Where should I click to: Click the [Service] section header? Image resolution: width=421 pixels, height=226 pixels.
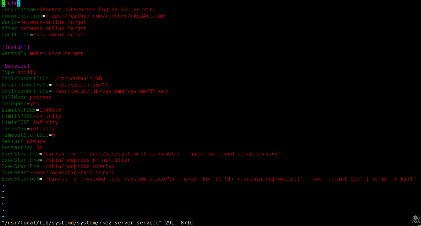(16, 66)
